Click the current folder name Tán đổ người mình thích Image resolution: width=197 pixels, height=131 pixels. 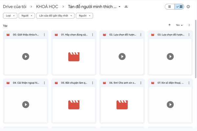point(92,7)
